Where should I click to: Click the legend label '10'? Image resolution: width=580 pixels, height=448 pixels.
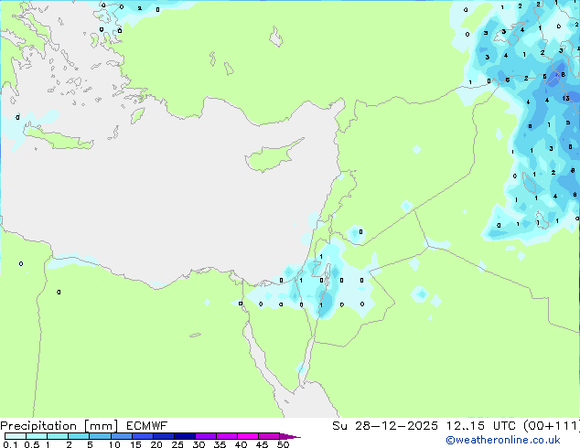click(114, 444)
